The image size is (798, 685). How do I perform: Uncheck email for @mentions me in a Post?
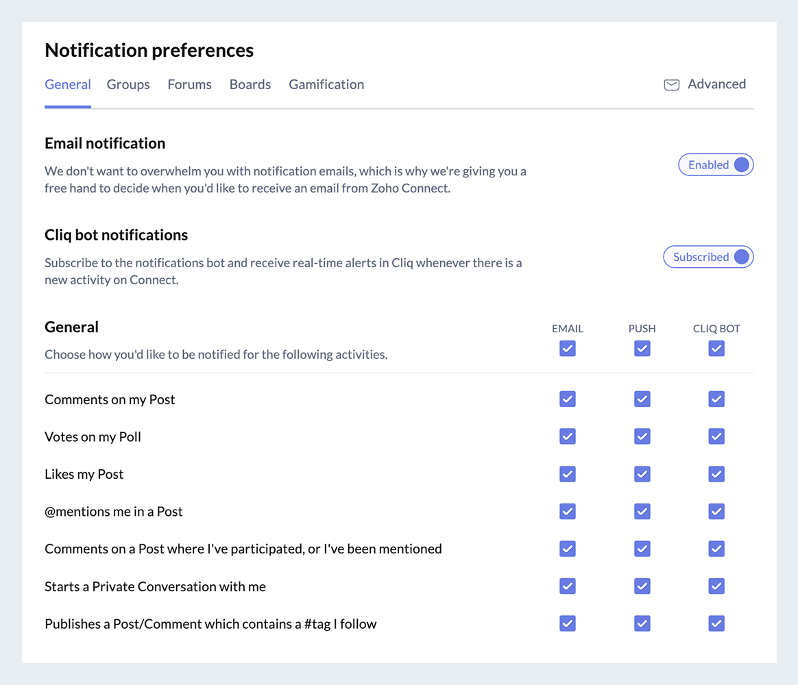568,512
